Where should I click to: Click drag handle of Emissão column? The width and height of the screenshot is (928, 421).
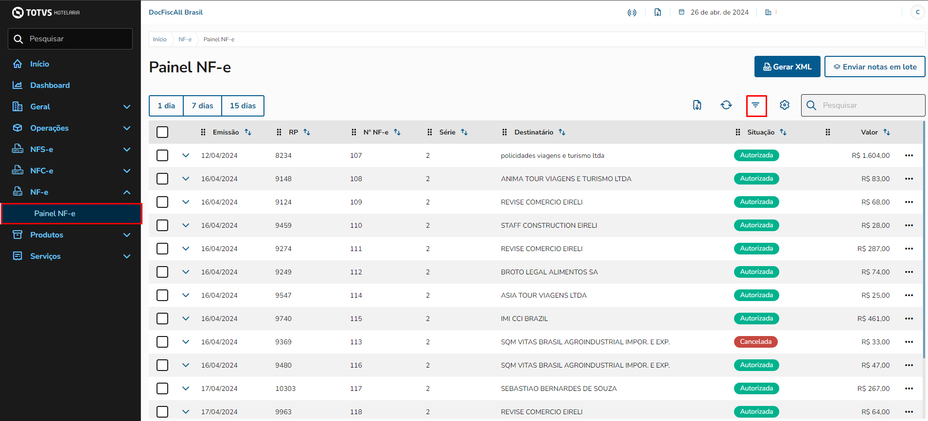click(x=203, y=133)
